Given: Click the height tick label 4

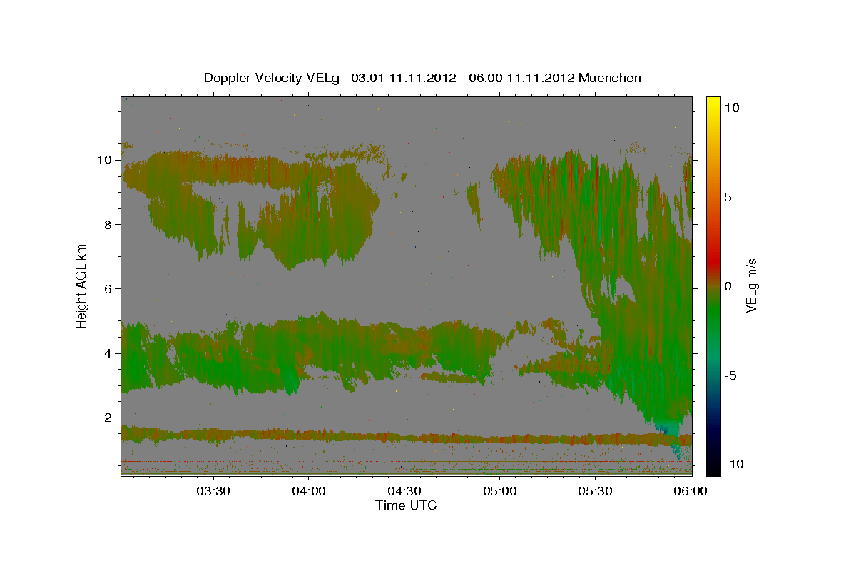Looking at the screenshot, I should [108, 353].
